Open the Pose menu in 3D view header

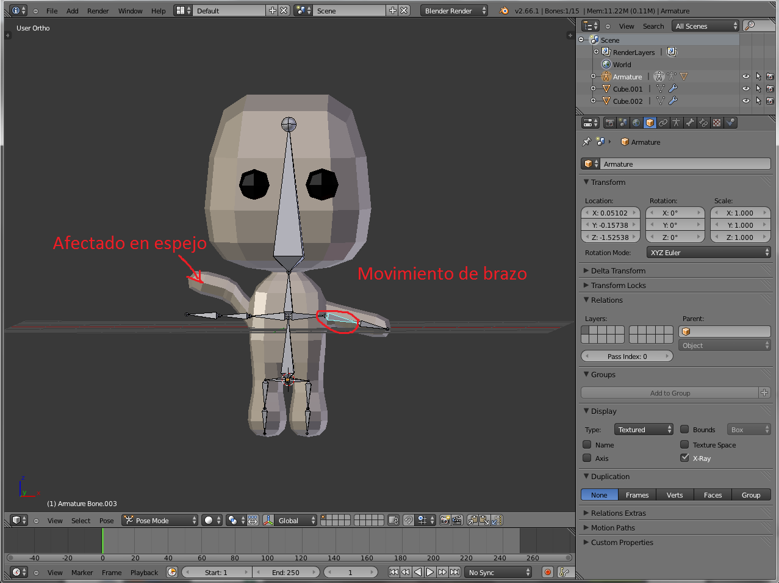coord(106,521)
